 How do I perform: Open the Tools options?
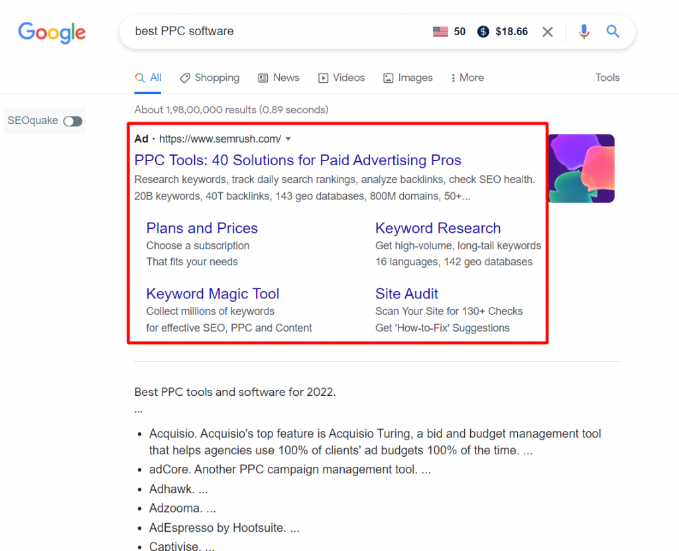tap(607, 78)
